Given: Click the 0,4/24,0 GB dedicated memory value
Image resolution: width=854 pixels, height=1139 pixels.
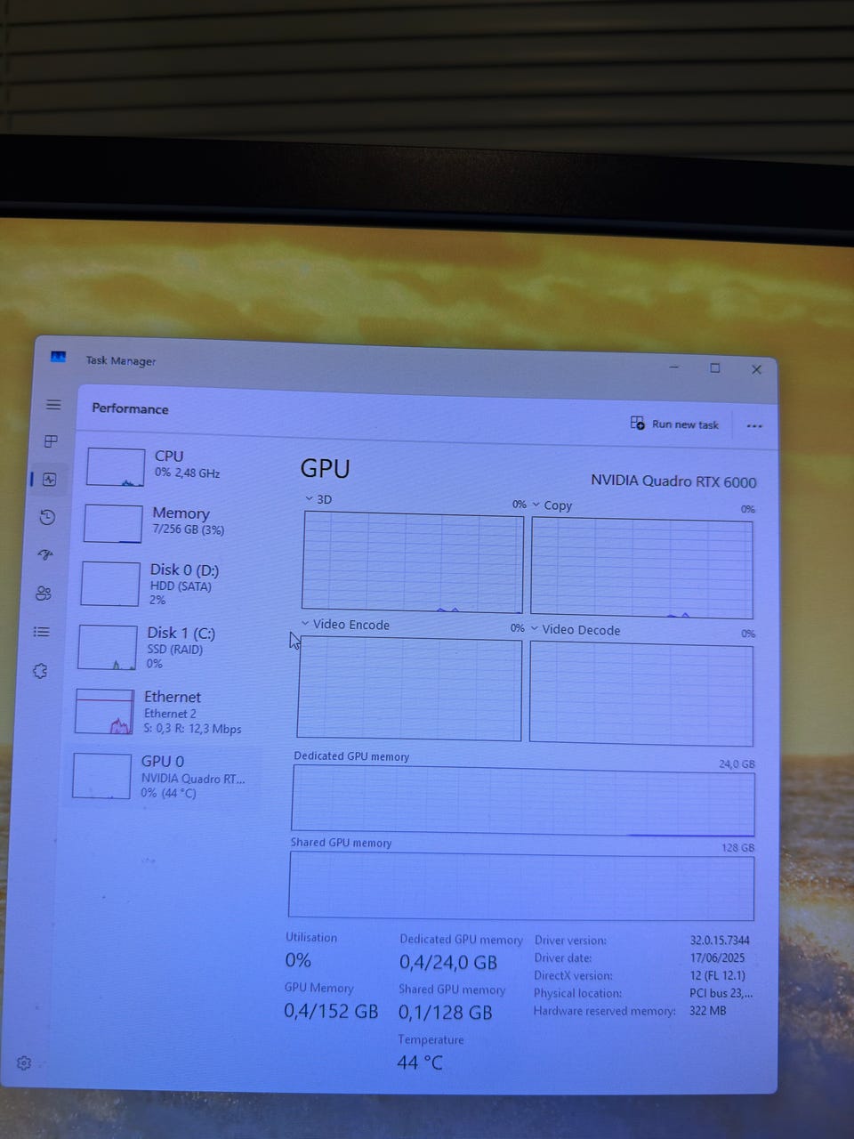Looking at the screenshot, I should pos(447,963).
